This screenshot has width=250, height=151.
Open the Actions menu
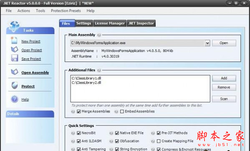pyautogui.click(x=24, y=11)
